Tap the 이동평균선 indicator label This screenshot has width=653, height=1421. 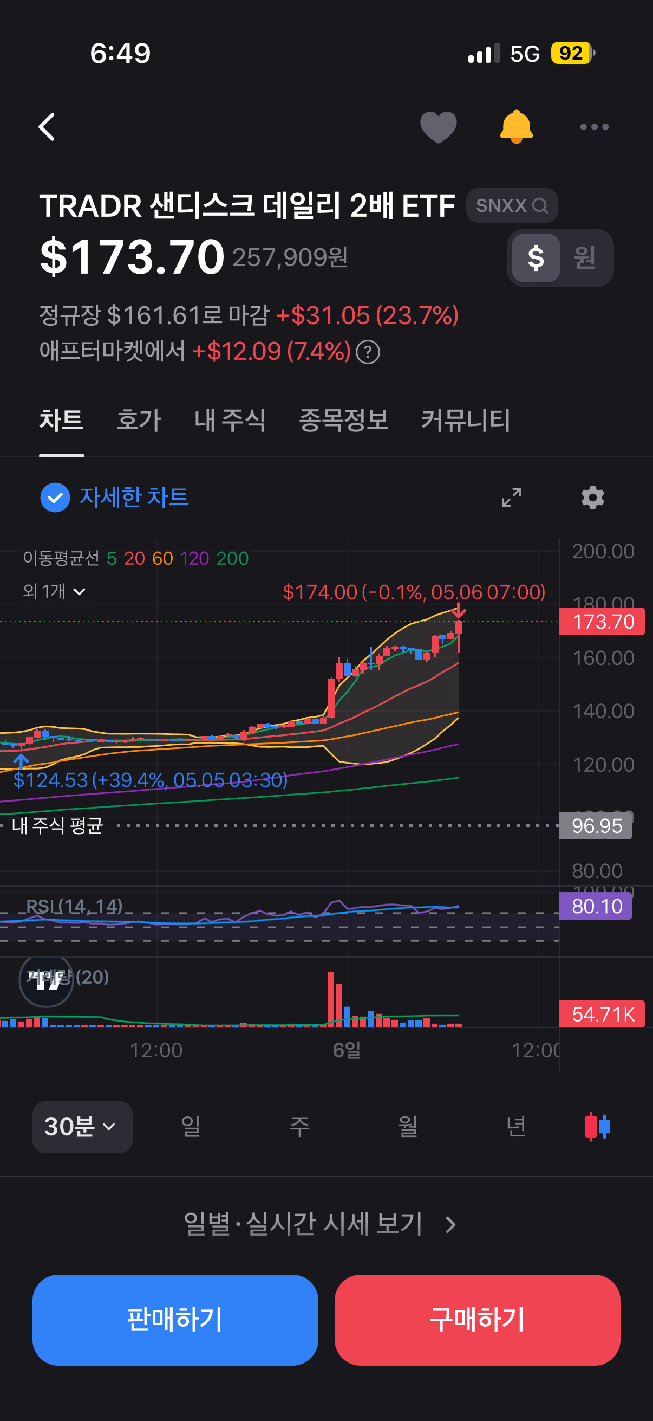tap(61, 558)
